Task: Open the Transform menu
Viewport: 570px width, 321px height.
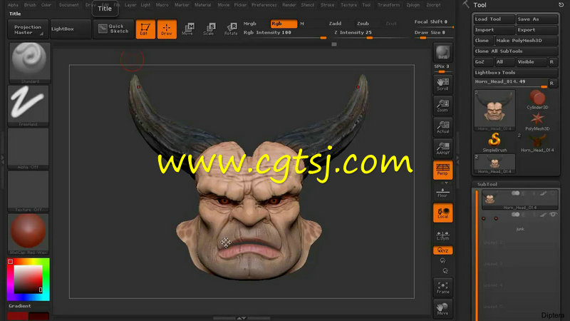Action: [x=388, y=5]
